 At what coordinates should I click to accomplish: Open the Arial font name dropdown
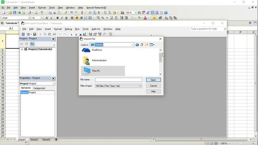(x=30, y=18)
